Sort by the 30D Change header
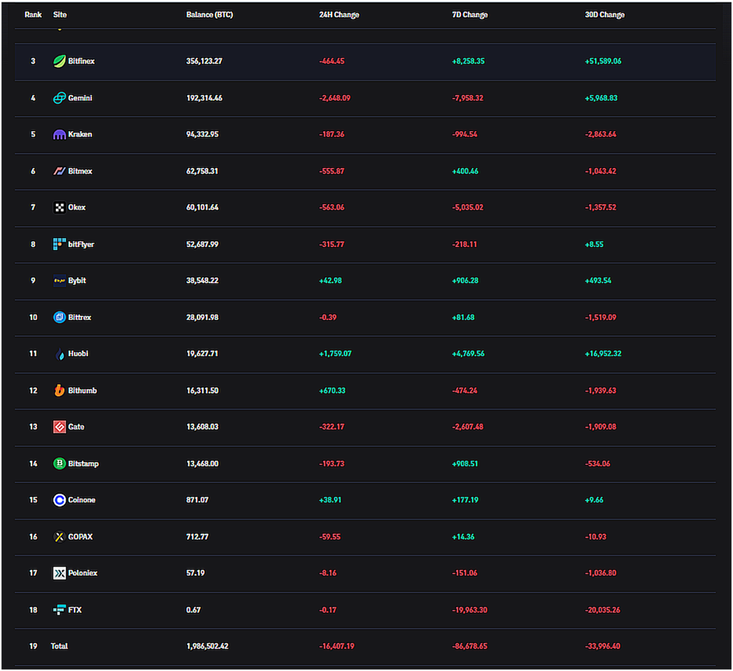 pos(604,15)
